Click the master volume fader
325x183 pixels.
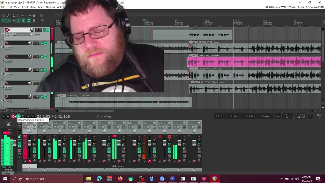(15, 143)
